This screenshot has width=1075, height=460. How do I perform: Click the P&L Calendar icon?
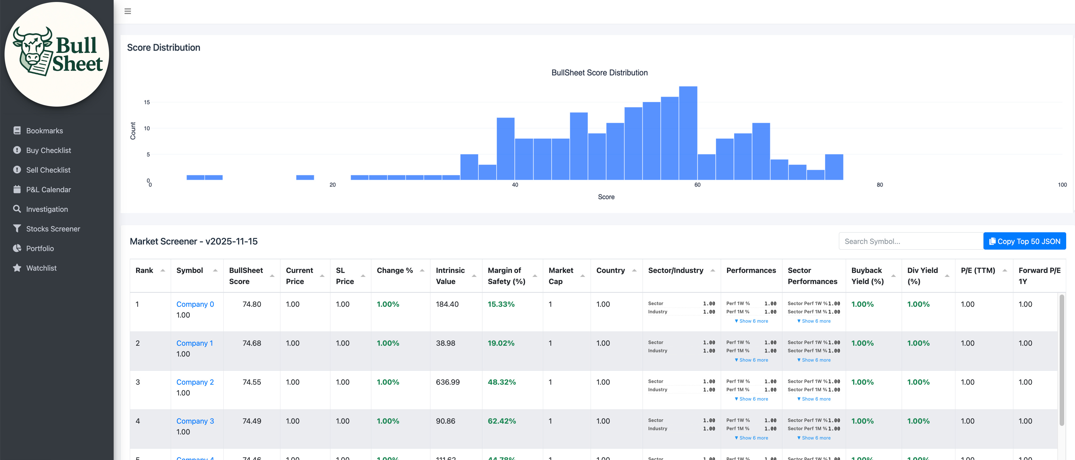[17, 189]
